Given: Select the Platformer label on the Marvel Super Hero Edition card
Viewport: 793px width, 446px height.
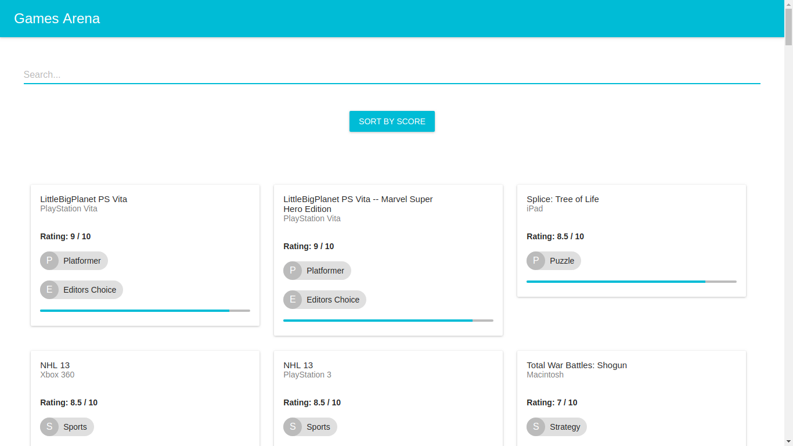Looking at the screenshot, I should [325, 271].
